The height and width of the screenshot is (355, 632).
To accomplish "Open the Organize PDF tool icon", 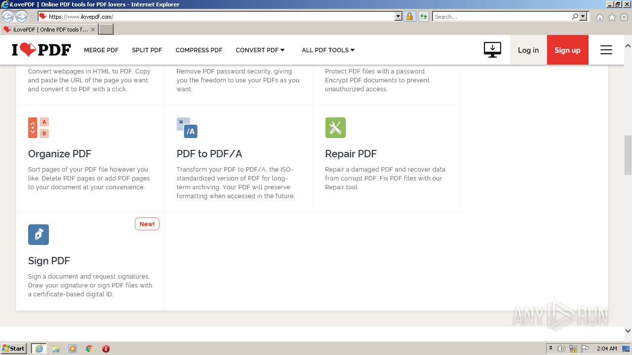I will click(39, 128).
